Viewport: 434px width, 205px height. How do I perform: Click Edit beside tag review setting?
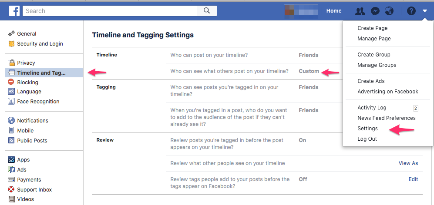[413, 179]
